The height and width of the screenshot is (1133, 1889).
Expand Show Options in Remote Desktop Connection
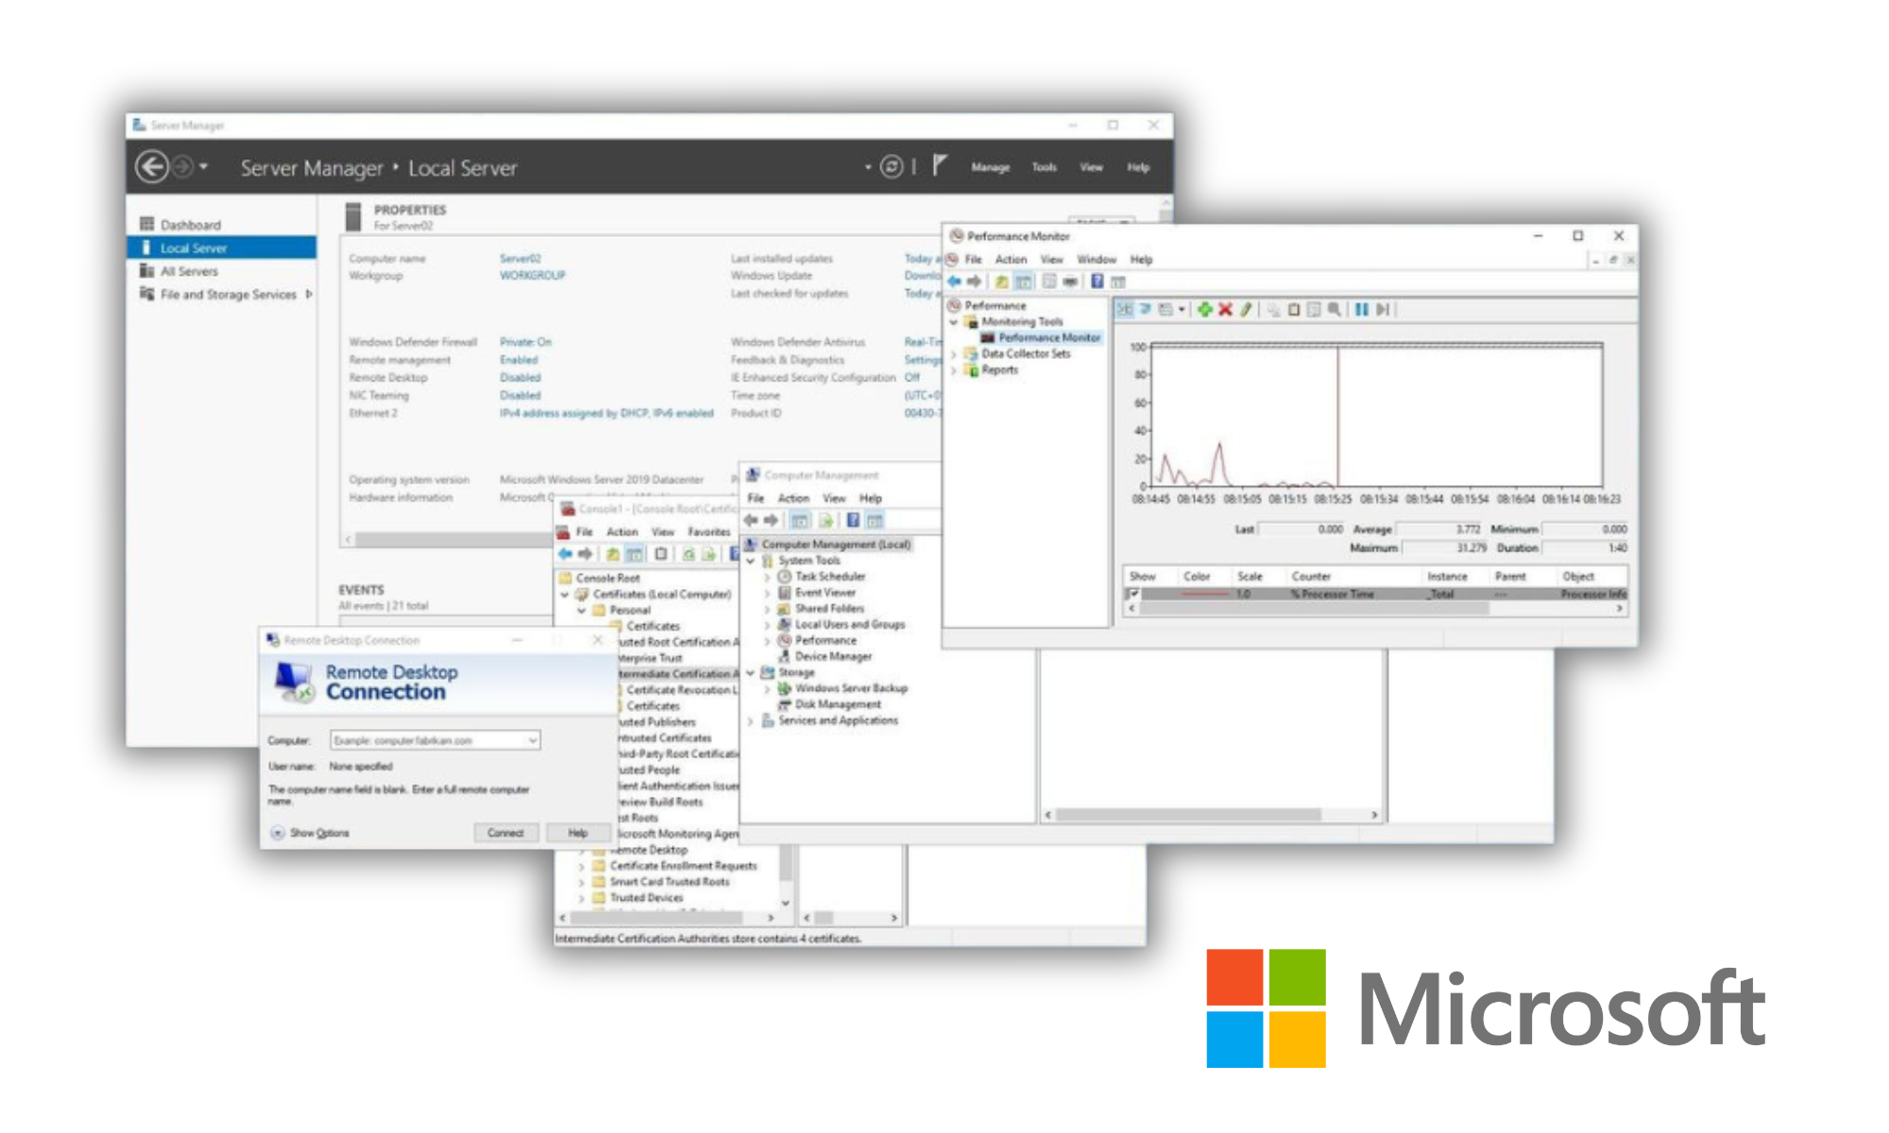coord(278,833)
